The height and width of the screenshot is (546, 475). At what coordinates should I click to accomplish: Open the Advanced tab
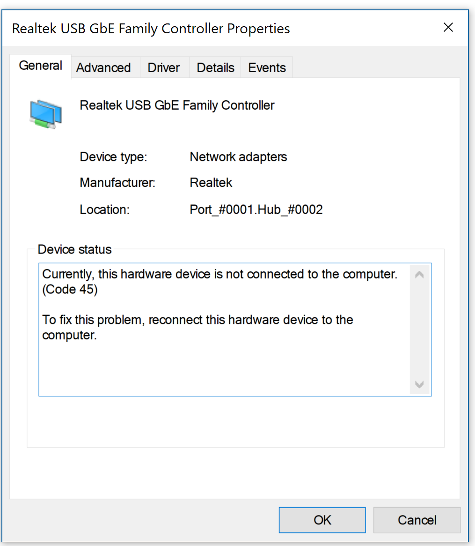point(103,67)
